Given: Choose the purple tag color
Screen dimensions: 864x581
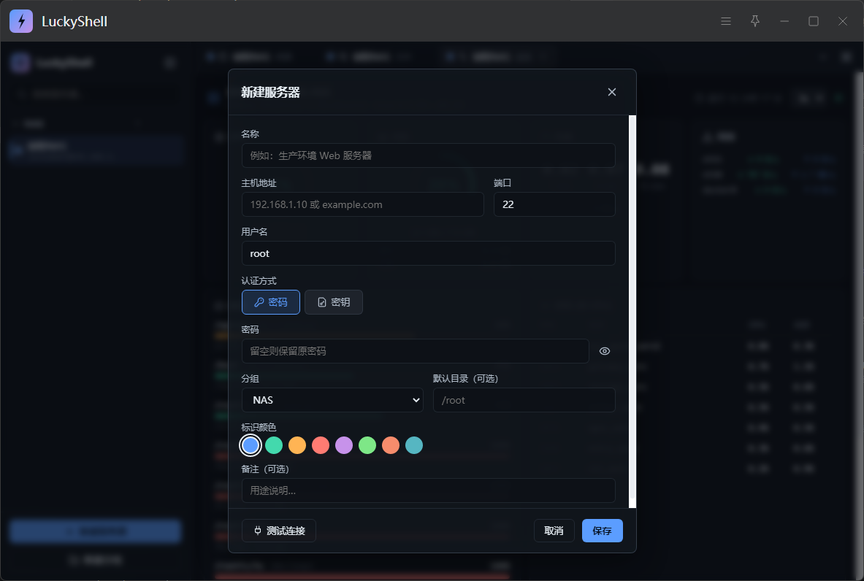Looking at the screenshot, I should pos(344,445).
